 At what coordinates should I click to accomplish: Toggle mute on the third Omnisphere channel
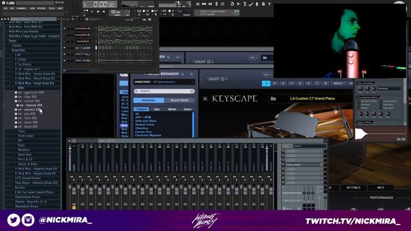tap(64, 41)
